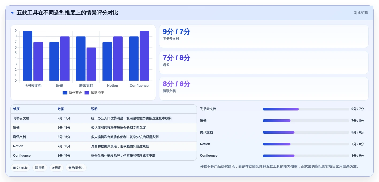Select the 腾讯文档 table row name
Screen dimensions: 379x182
[x=20, y=137]
